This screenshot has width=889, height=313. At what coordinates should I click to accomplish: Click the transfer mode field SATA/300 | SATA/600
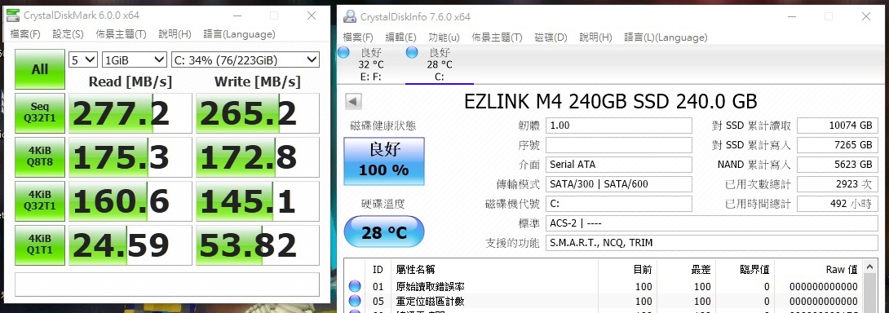click(x=619, y=184)
